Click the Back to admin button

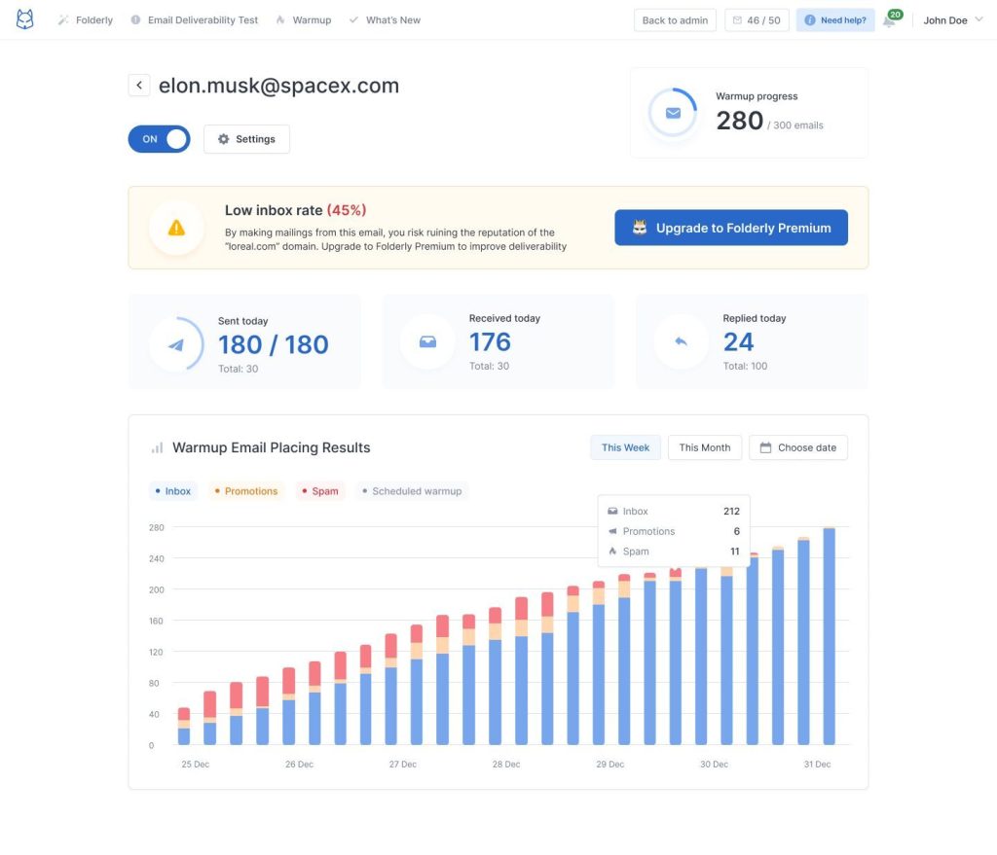click(675, 20)
